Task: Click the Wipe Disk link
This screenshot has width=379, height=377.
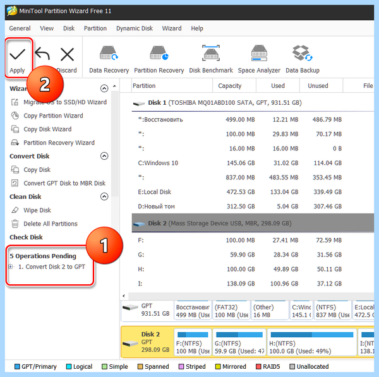Action: point(37,210)
